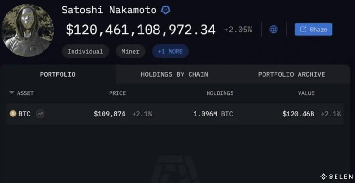The height and width of the screenshot is (183, 355).
Task: Click the verified badge beside Satoshi Nakamoto
Action: (x=165, y=11)
